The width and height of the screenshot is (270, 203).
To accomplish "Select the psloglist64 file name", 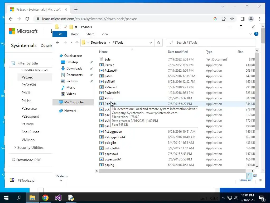I will (x=112, y=148).
